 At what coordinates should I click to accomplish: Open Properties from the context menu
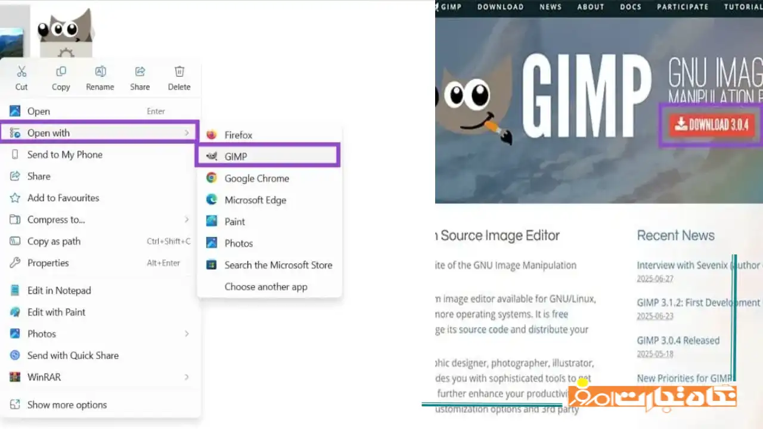[48, 263]
